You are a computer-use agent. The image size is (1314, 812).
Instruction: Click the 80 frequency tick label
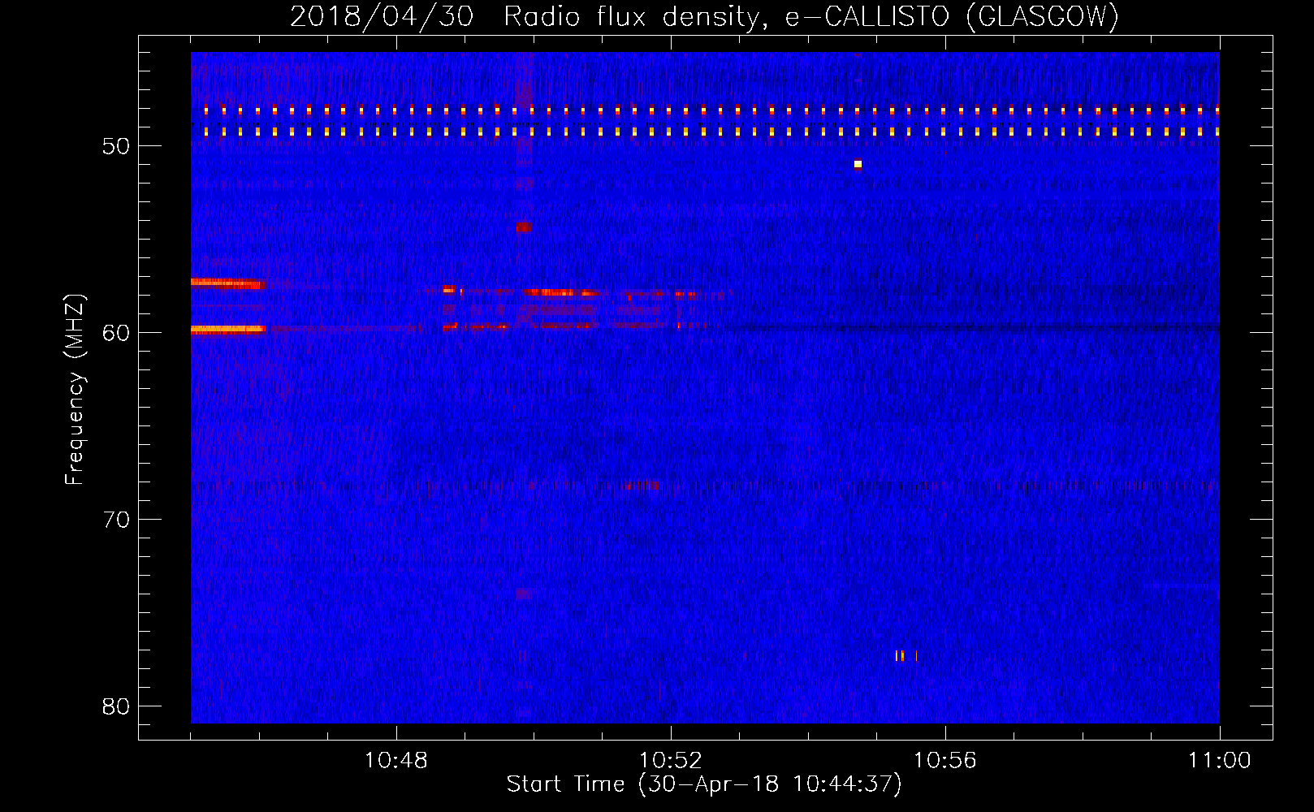coord(116,706)
